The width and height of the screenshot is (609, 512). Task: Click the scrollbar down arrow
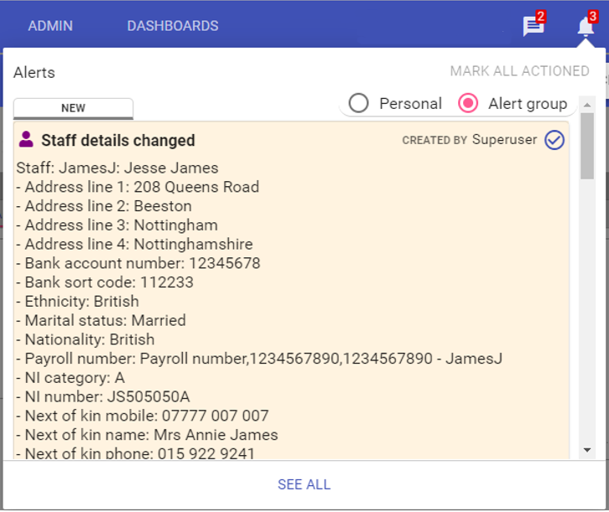tap(587, 450)
